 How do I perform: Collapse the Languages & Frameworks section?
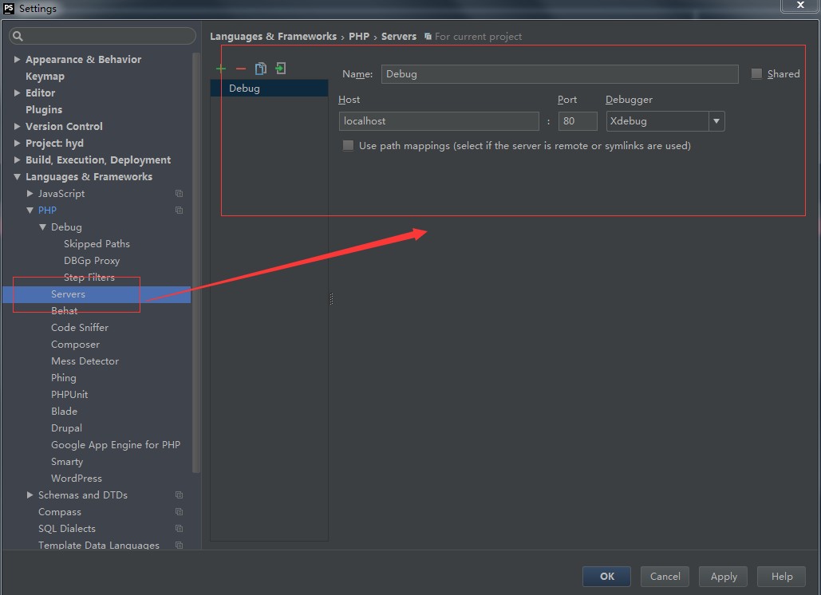(x=18, y=177)
